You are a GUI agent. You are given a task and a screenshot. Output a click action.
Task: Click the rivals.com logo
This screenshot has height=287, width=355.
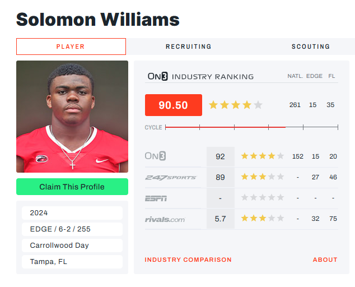click(165, 219)
